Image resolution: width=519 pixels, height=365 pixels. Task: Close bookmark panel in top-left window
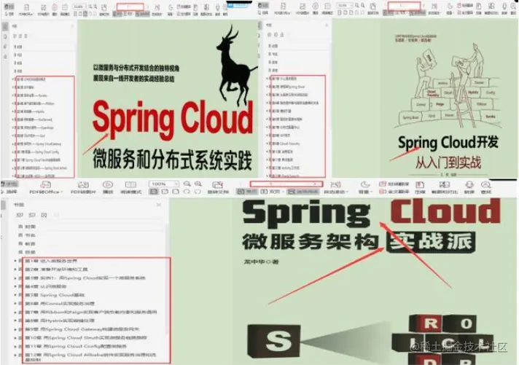72,25
